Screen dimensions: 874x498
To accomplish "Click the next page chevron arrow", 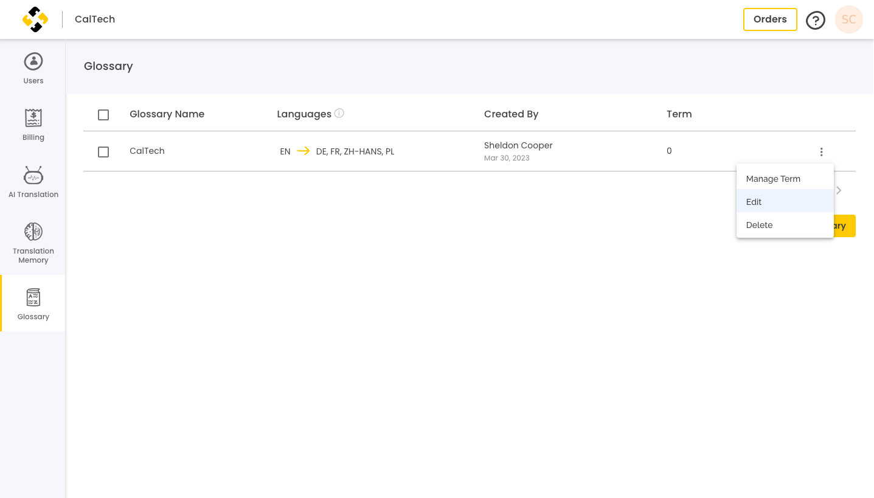I will (839, 190).
